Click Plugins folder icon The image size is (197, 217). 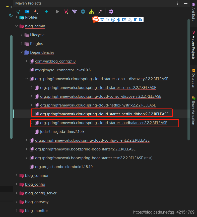tap(27, 44)
